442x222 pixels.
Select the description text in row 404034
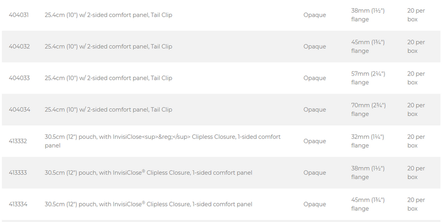point(108,110)
